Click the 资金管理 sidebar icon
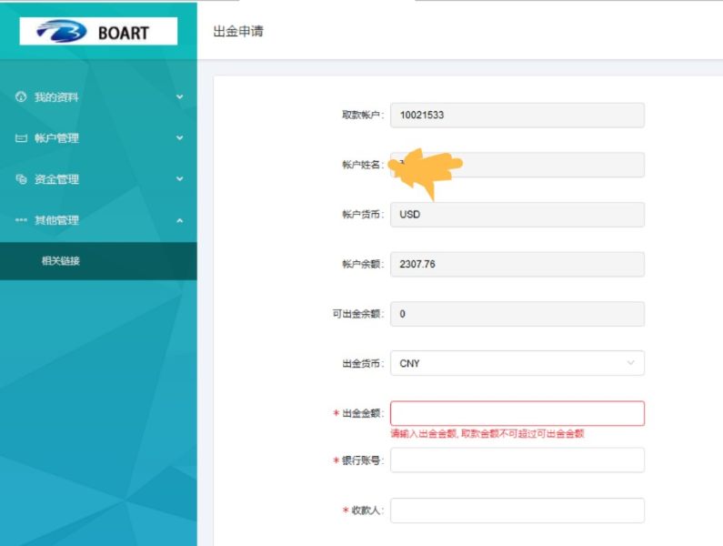 (x=22, y=179)
